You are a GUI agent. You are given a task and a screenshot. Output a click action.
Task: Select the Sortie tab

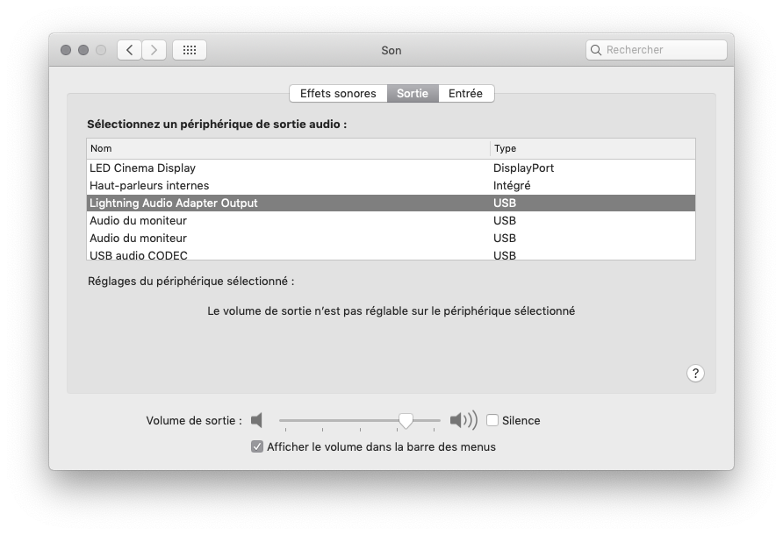tap(413, 93)
